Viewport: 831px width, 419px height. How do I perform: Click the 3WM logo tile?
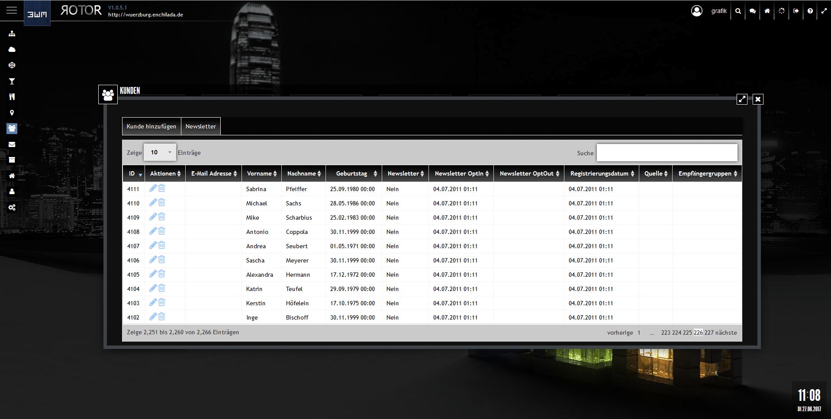tap(37, 13)
